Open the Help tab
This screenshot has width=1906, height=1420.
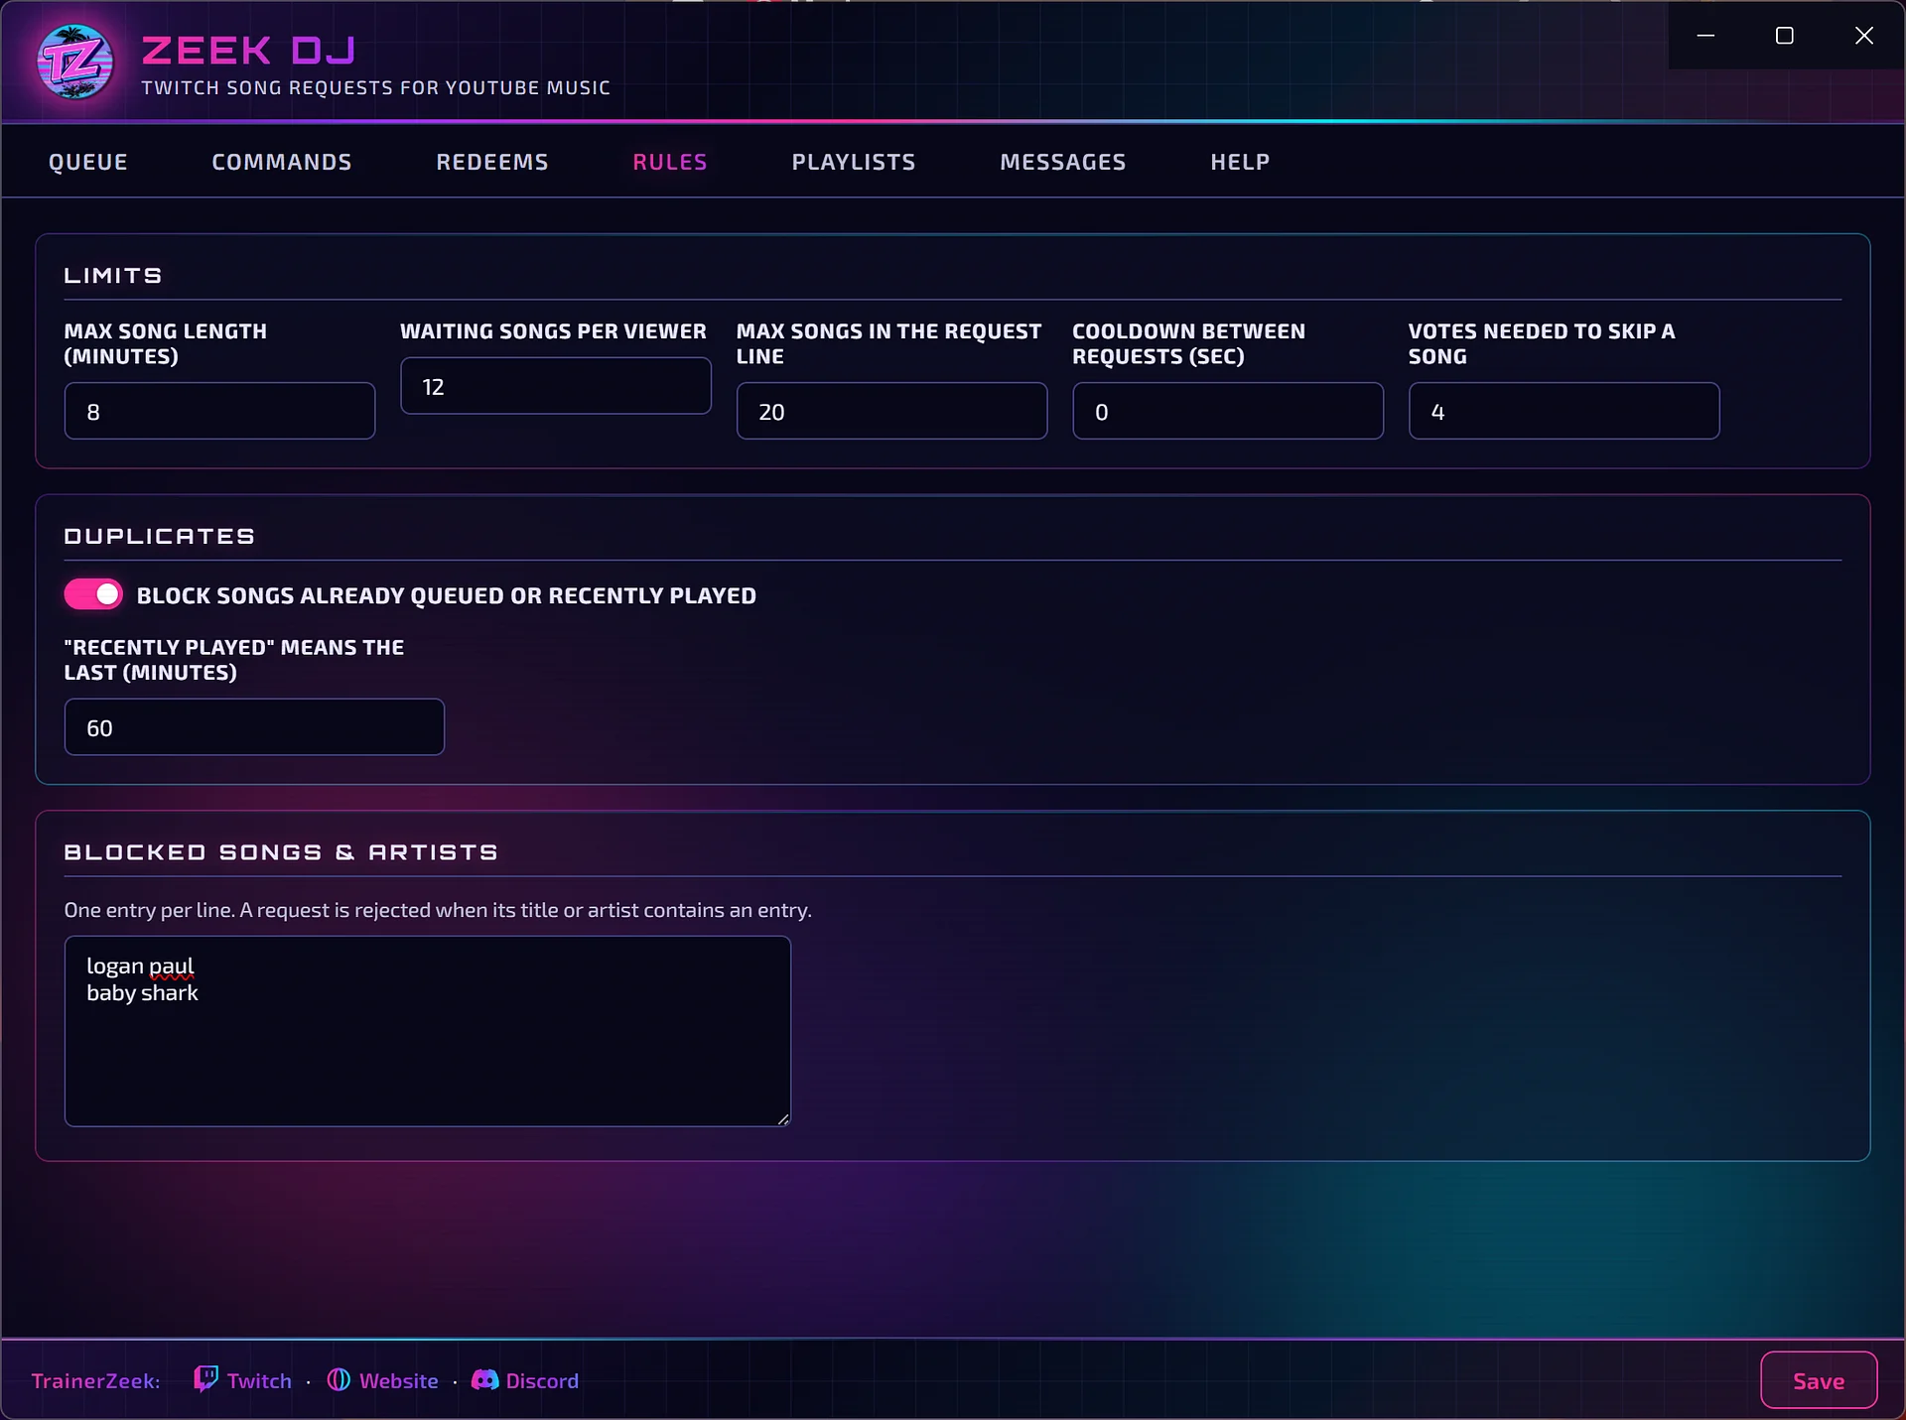(1240, 162)
